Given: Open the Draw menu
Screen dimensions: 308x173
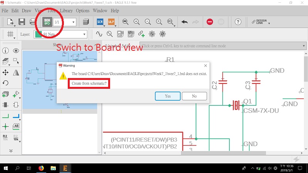Looking at the screenshot, I should coord(27,11).
